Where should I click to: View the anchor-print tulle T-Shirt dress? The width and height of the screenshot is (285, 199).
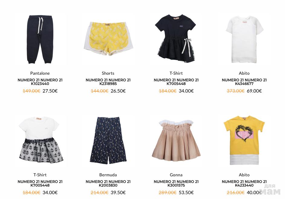[40, 140]
